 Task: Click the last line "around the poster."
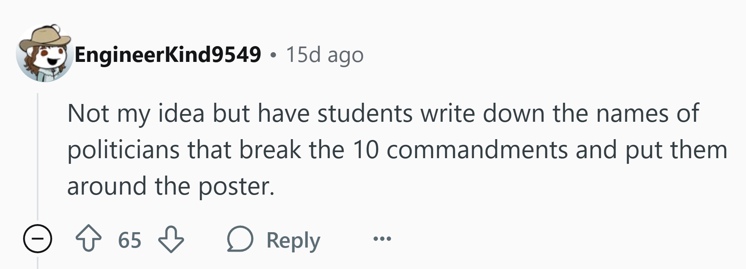tap(171, 186)
